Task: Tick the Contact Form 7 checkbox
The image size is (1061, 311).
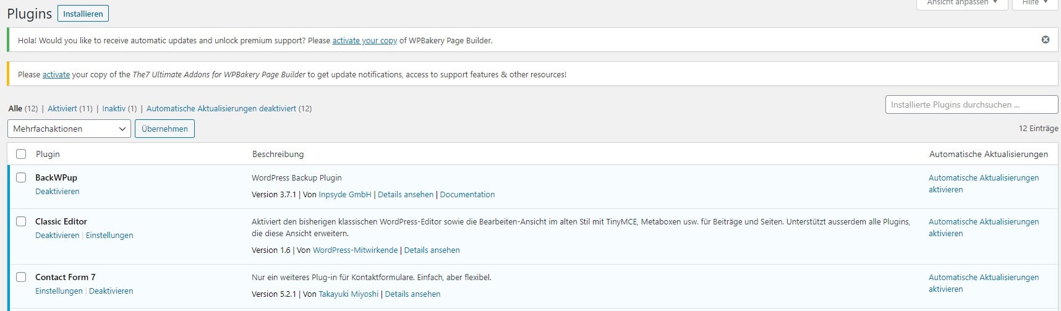Action: (21, 277)
